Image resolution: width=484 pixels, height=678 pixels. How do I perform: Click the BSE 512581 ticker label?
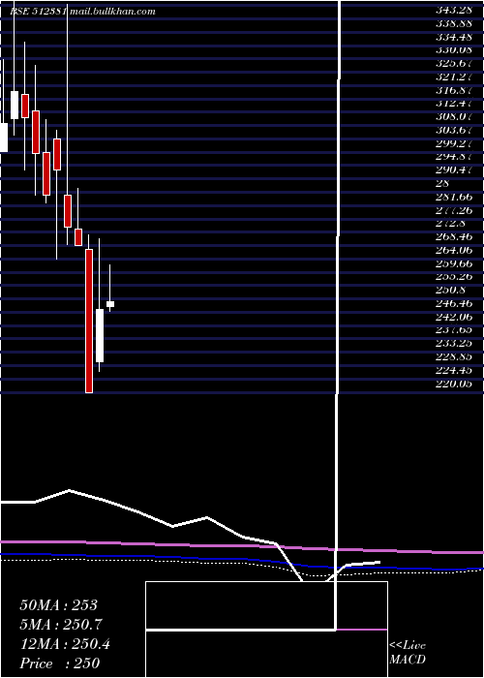38,12
